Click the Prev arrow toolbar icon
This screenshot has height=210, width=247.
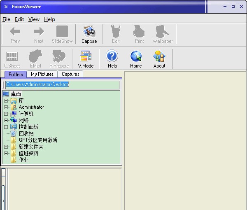pyautogui.click(x=15, y=31)
